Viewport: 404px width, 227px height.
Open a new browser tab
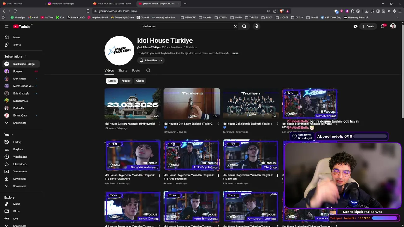click(185, 4)
